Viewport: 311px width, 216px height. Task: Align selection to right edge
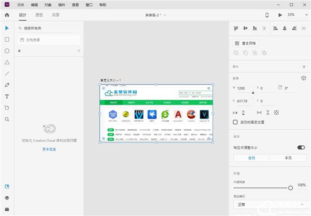coord(294,28)
